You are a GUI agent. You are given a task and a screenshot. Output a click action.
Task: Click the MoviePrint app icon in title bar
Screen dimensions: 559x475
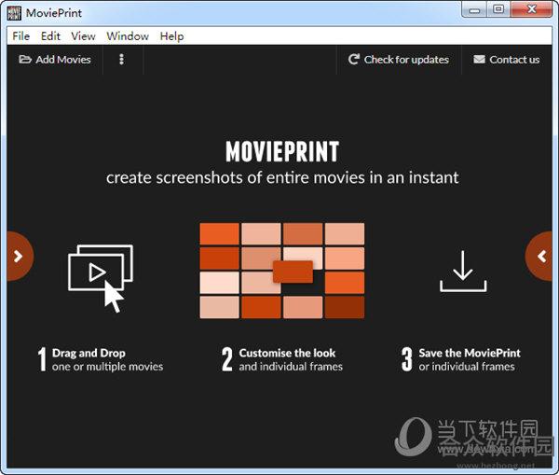tap(14, 13)
